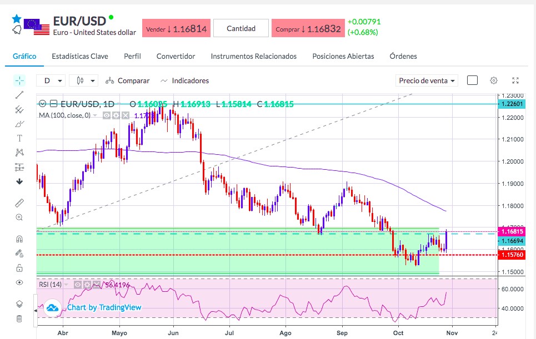Image resolution: width=536 pixels, height=339 pixels.
Task: Open the prediction and measurement tools
Action: [x=19, y=167]
